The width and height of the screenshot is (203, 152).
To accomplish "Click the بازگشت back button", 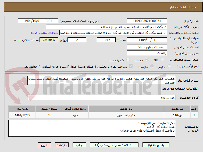I will [x=62, y=145].
